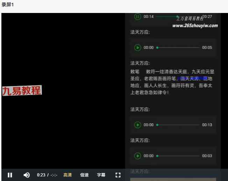
Task: Click the progress track of the 00:03 audio
Action: point(178,155)
